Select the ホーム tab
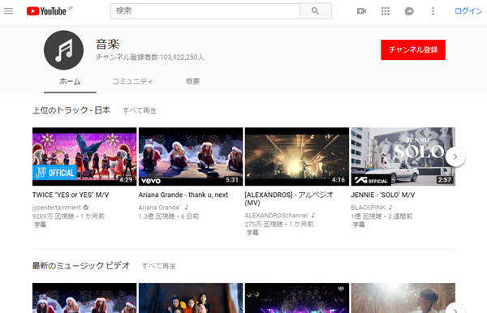This screenshot has width=487, height=313. pos(70,81)
